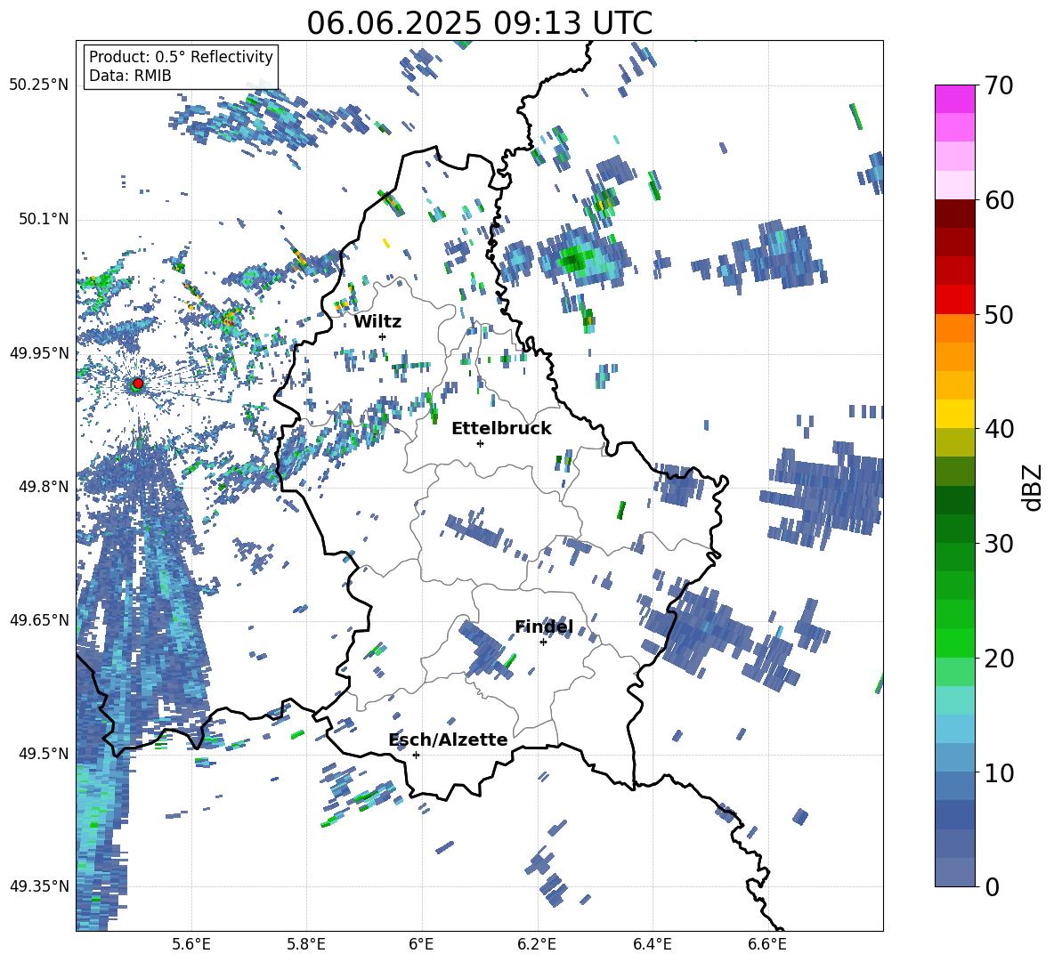Click the colorbar value 40

coord(999,429)
